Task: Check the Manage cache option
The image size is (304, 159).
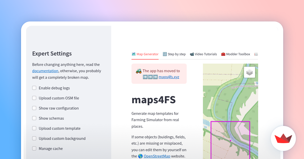Action: [x=34, y=148]
